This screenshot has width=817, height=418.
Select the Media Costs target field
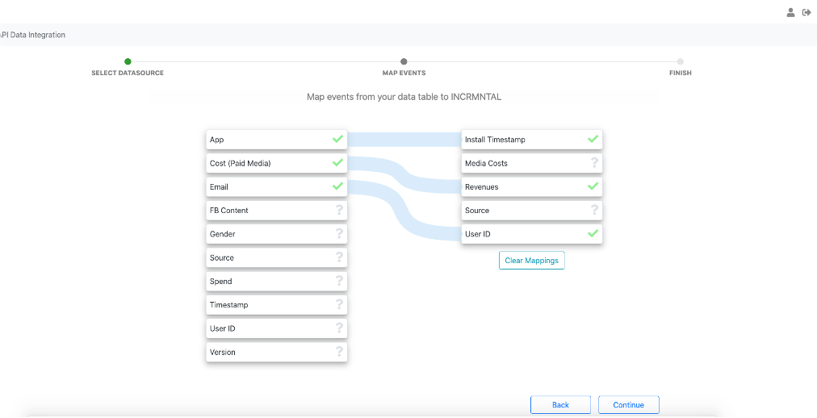click(x=532, y=163)
